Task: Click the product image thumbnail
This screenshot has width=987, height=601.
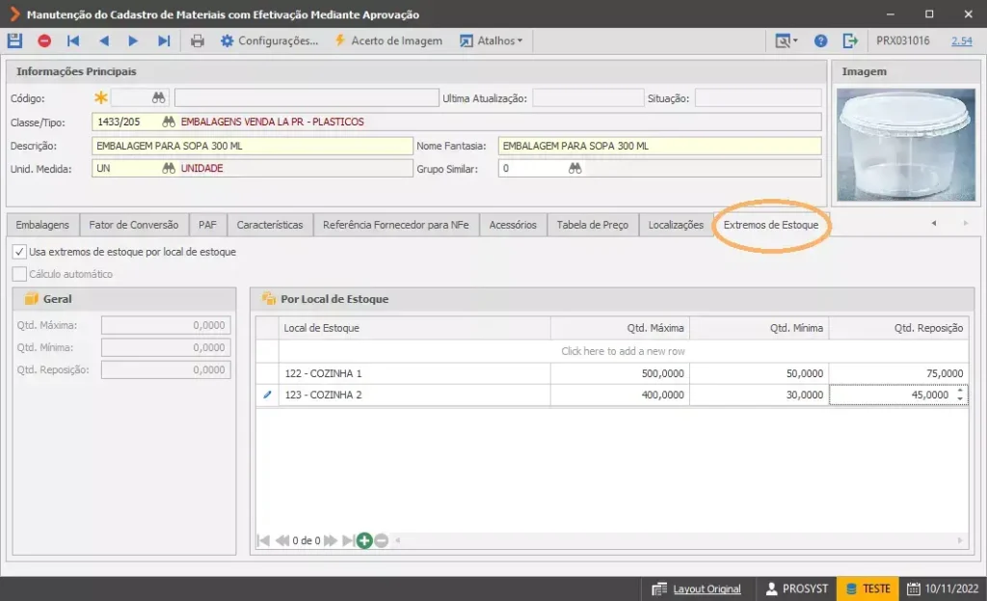Action: (x=905, y=145)
